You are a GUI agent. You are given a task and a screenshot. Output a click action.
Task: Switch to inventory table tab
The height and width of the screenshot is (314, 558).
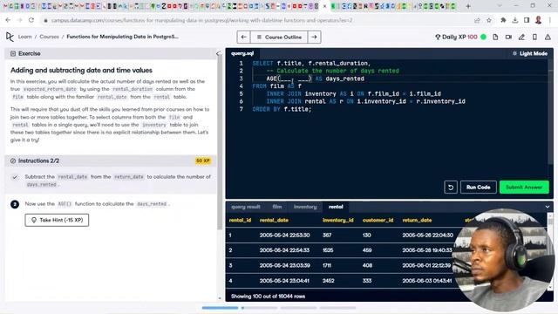click(x=305, y=207)
